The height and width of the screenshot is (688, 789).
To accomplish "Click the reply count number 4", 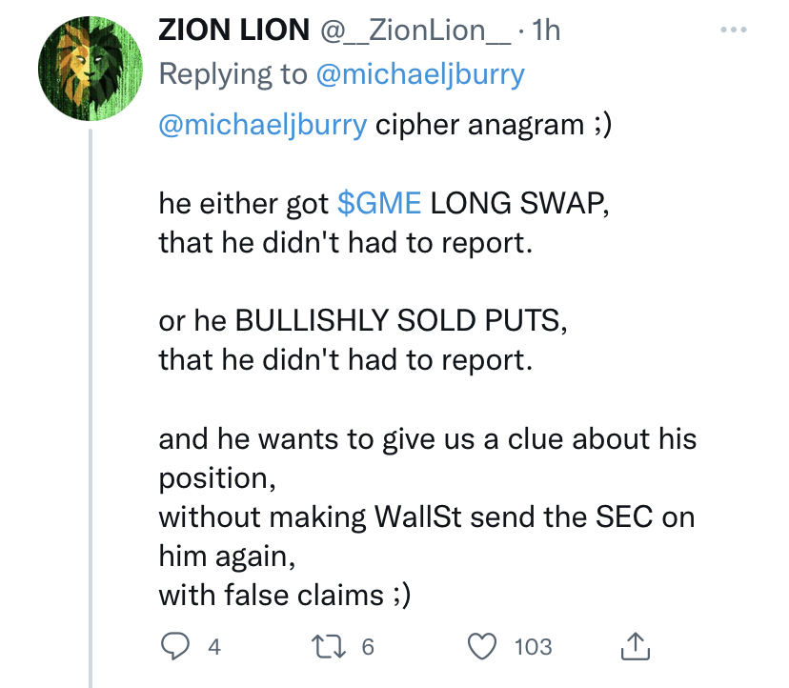I will (214, 647).
